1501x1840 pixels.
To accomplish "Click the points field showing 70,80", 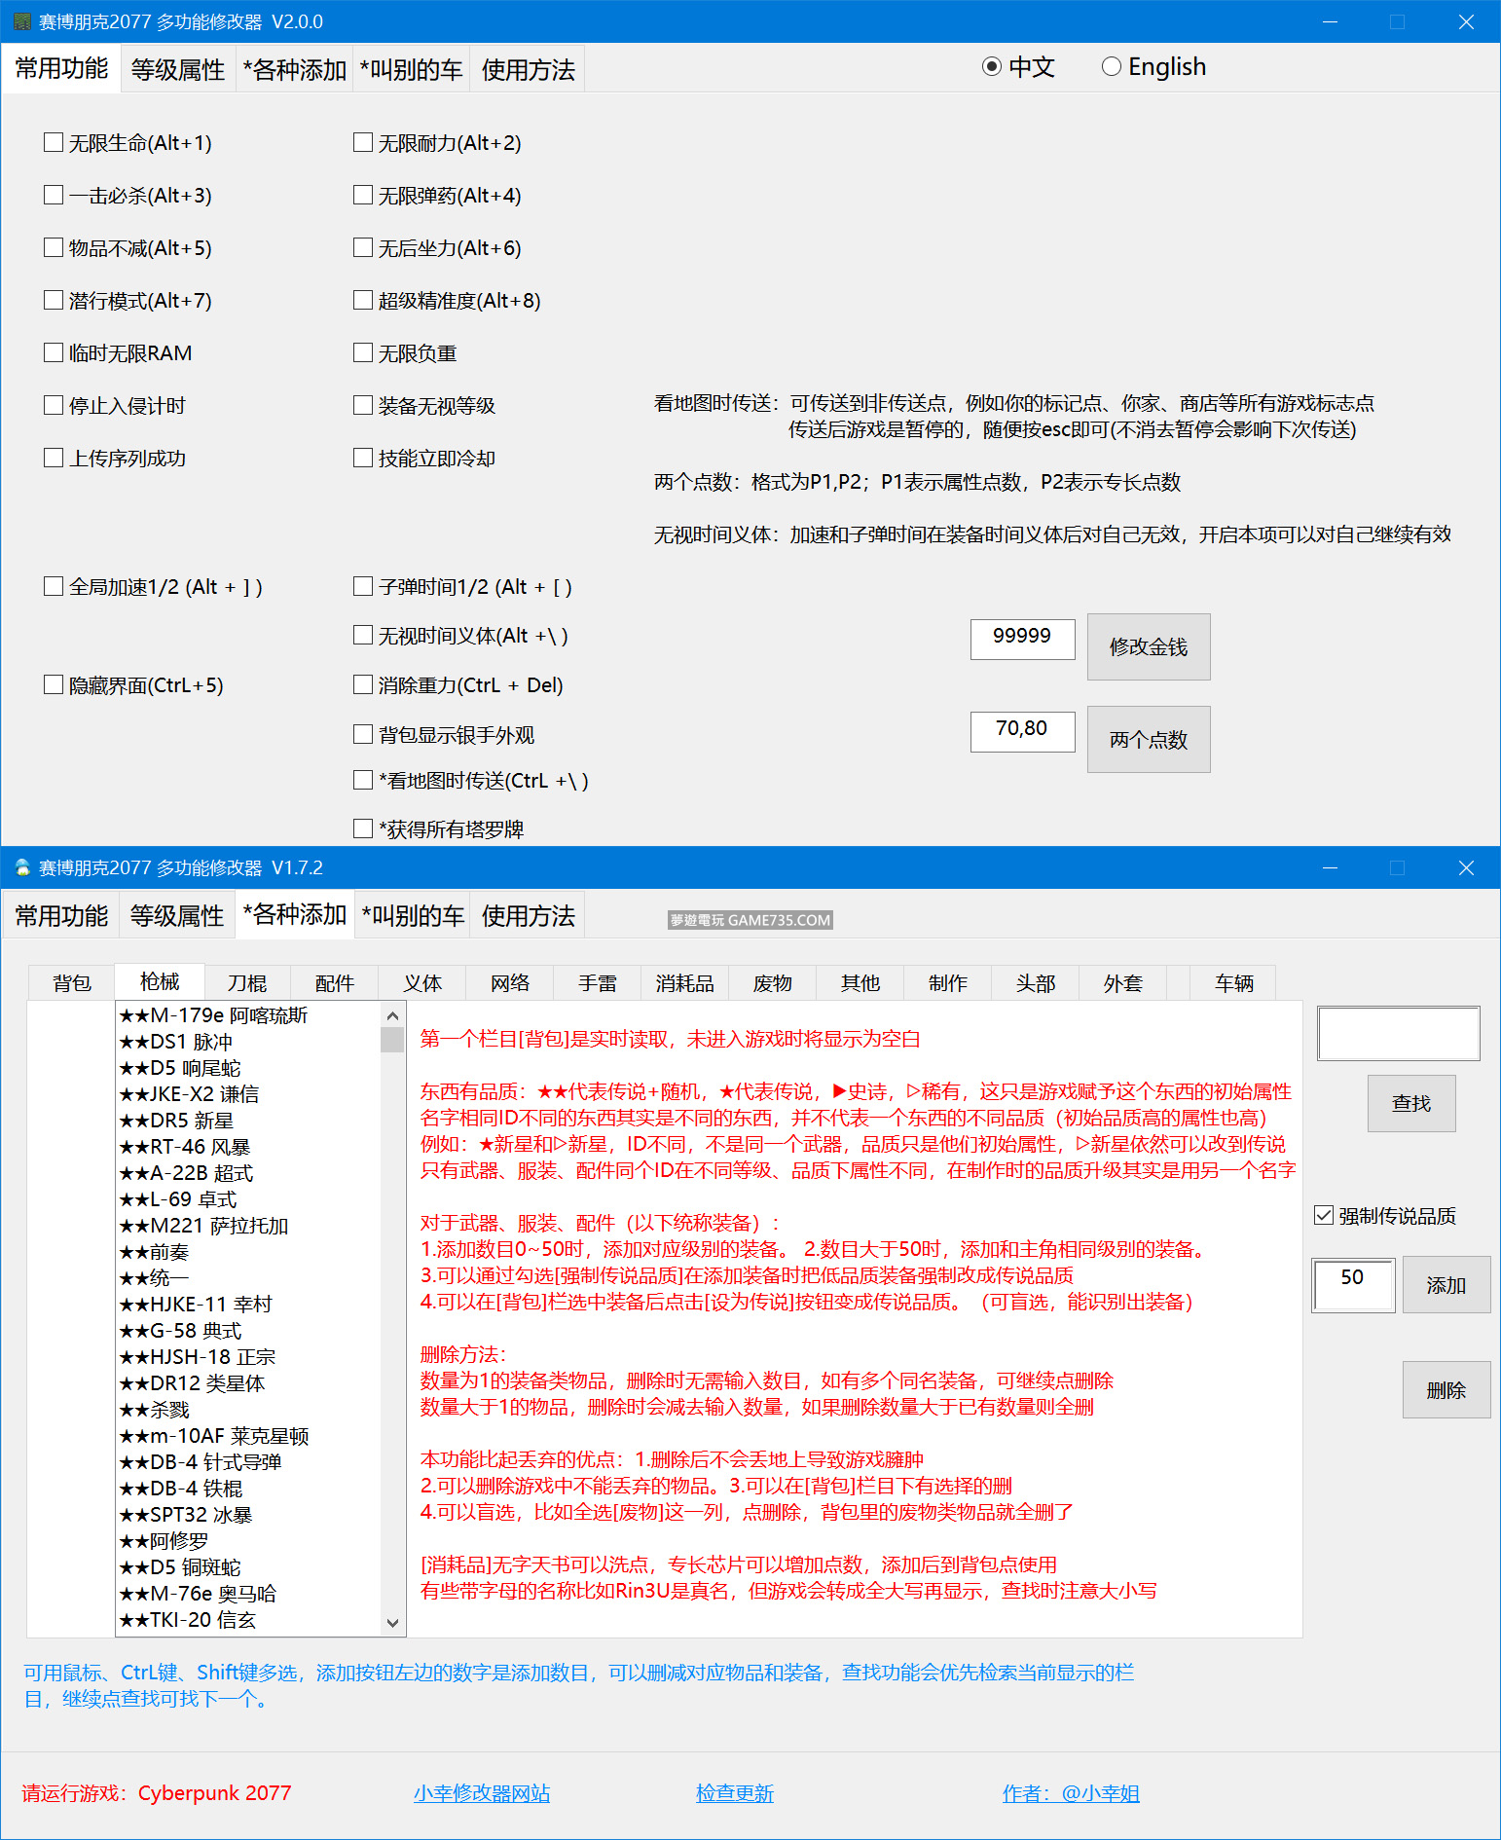I will [1023, 731].
